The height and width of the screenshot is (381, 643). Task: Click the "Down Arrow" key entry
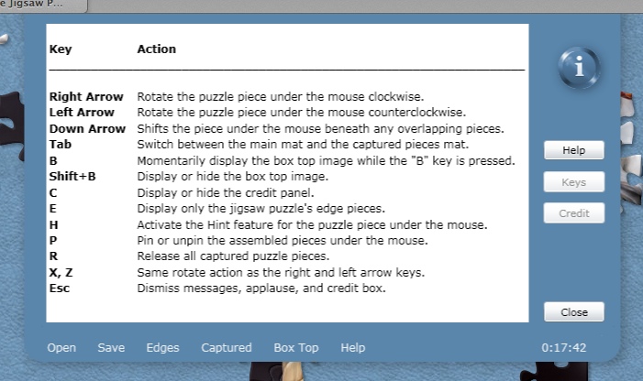(87, 129)
